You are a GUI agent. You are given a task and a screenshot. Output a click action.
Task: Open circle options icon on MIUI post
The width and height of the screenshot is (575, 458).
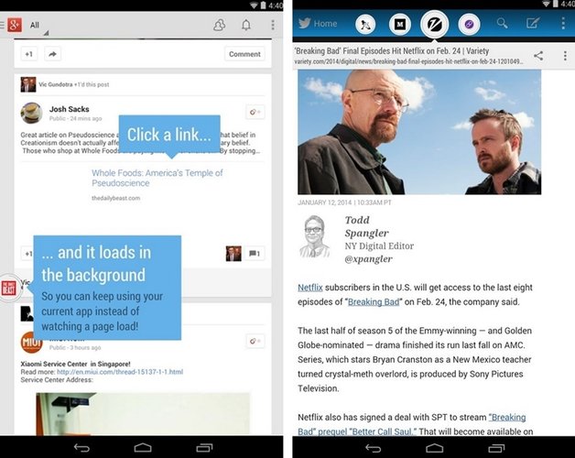pyautogui.click(x=255, y=341)
